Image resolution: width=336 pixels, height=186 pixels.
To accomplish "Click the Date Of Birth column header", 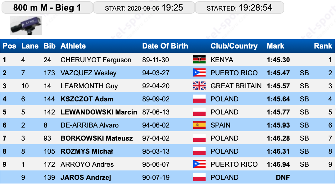I will click(165, 46).
